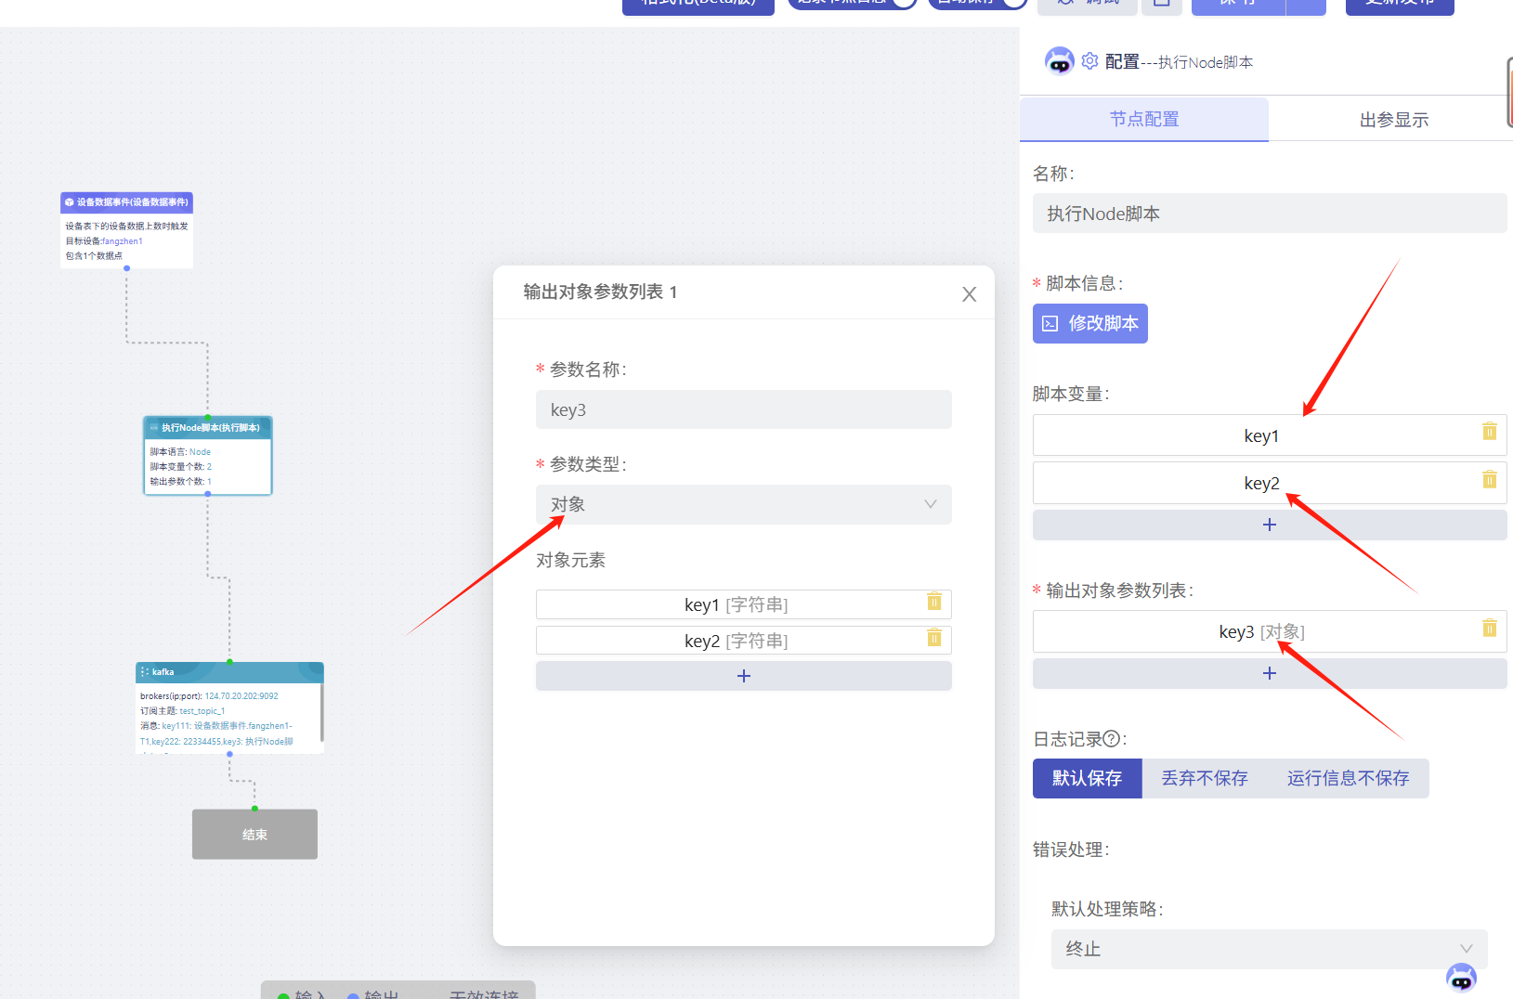The height and width of the screenshot is (999, 1513).
Task: Close the 输出对象参数列表 1 dialog
Action: [x=969, y=294]
